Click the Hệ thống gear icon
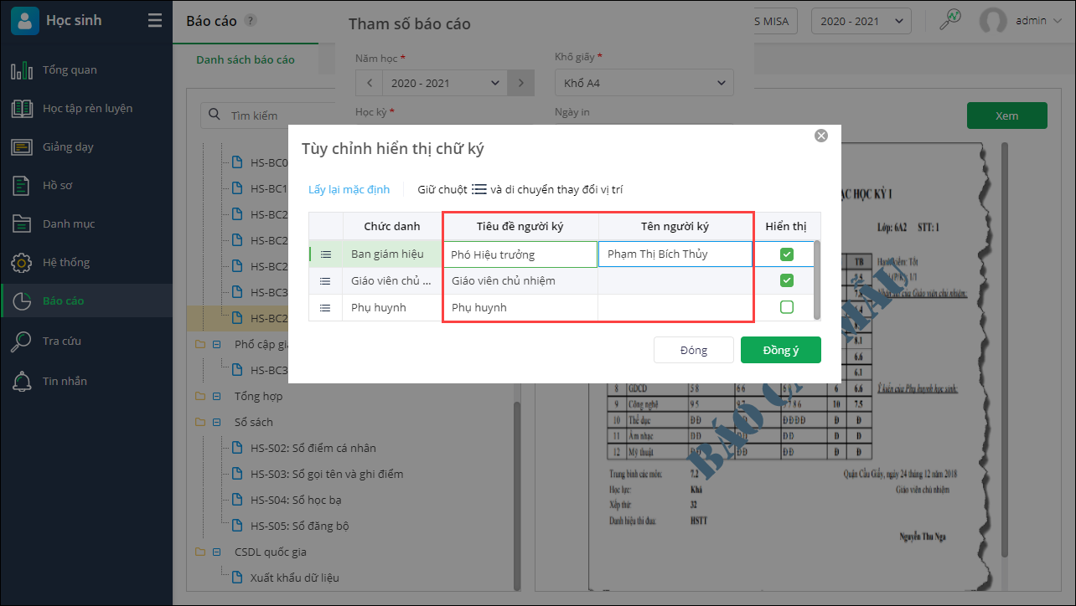 point(22,262)
